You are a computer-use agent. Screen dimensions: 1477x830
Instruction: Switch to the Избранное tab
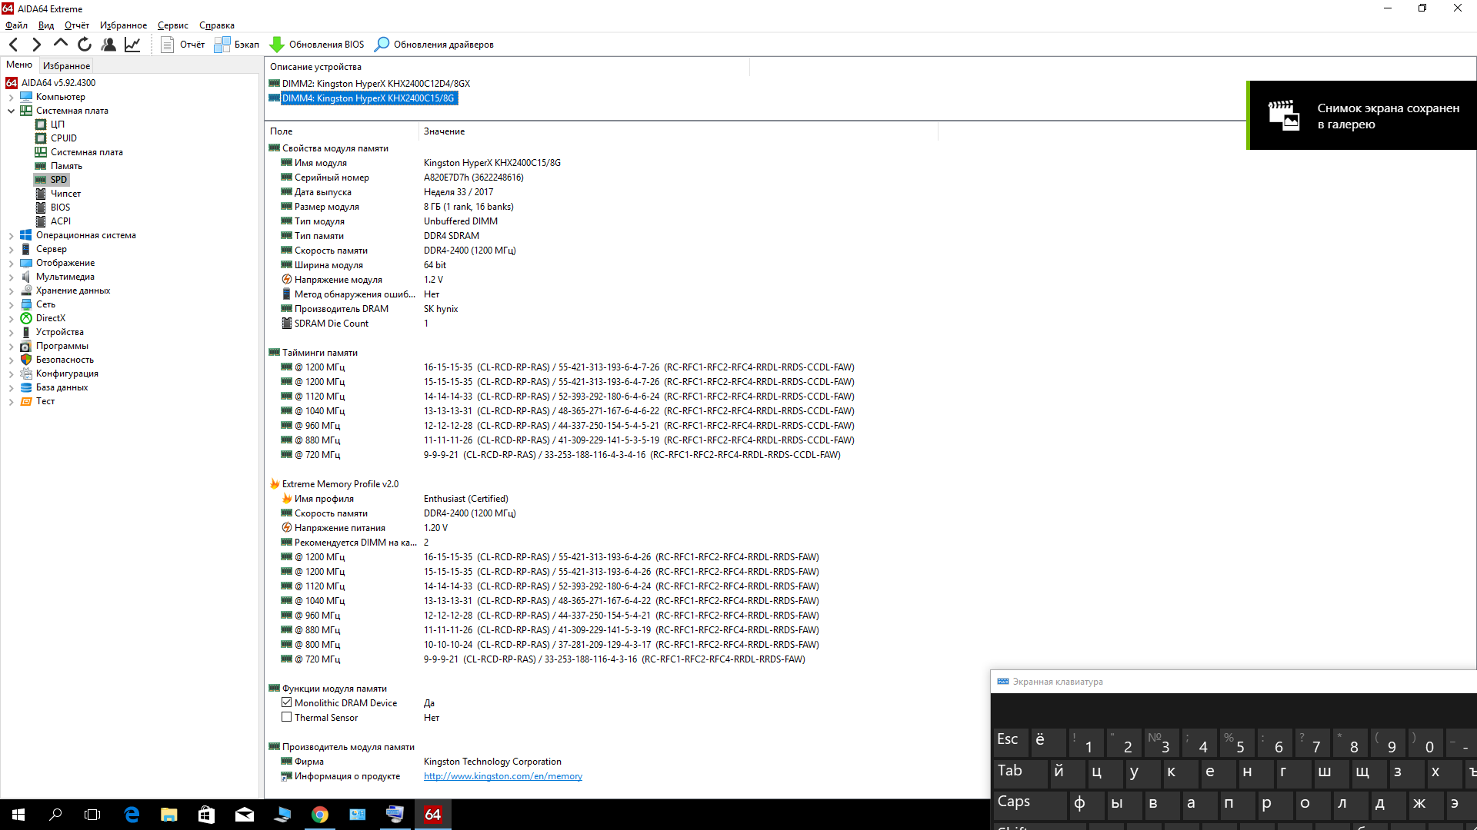pyautogui.click(x=66, y=66)
